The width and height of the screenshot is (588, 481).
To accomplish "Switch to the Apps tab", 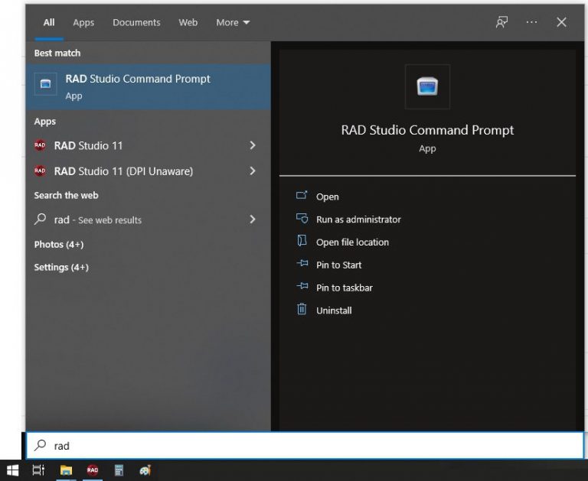I will (x=83, y=22).
